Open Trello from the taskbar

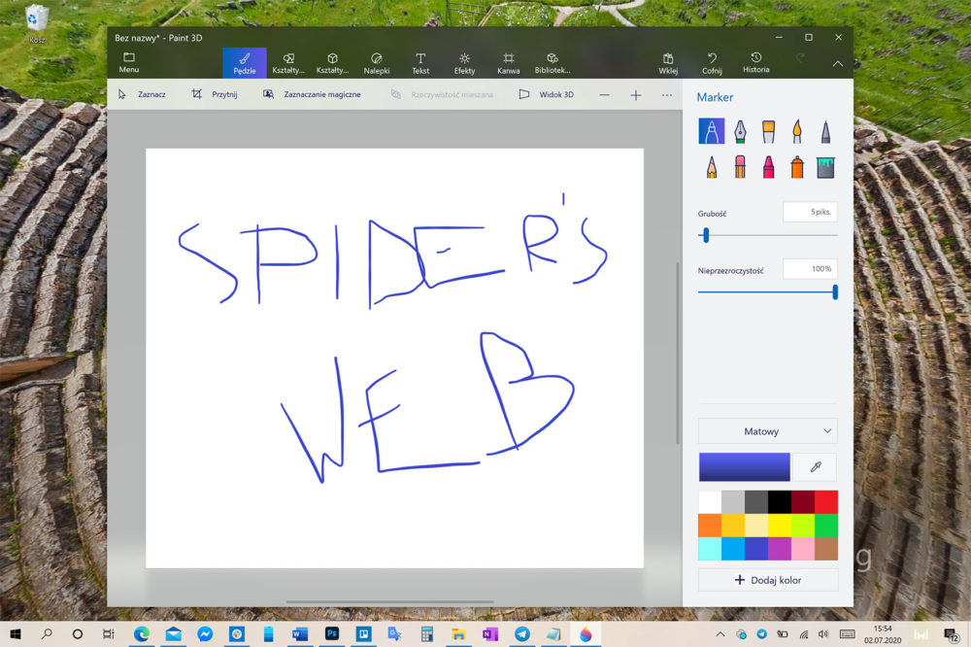click(363, 633)
